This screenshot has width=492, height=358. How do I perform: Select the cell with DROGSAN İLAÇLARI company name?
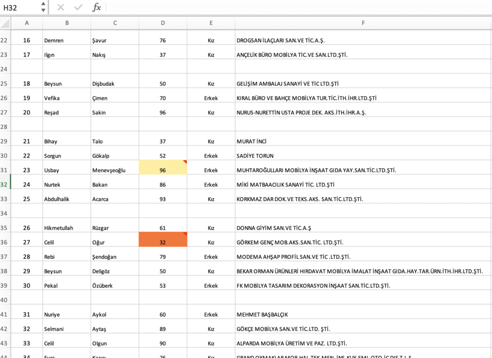point(298,40)
